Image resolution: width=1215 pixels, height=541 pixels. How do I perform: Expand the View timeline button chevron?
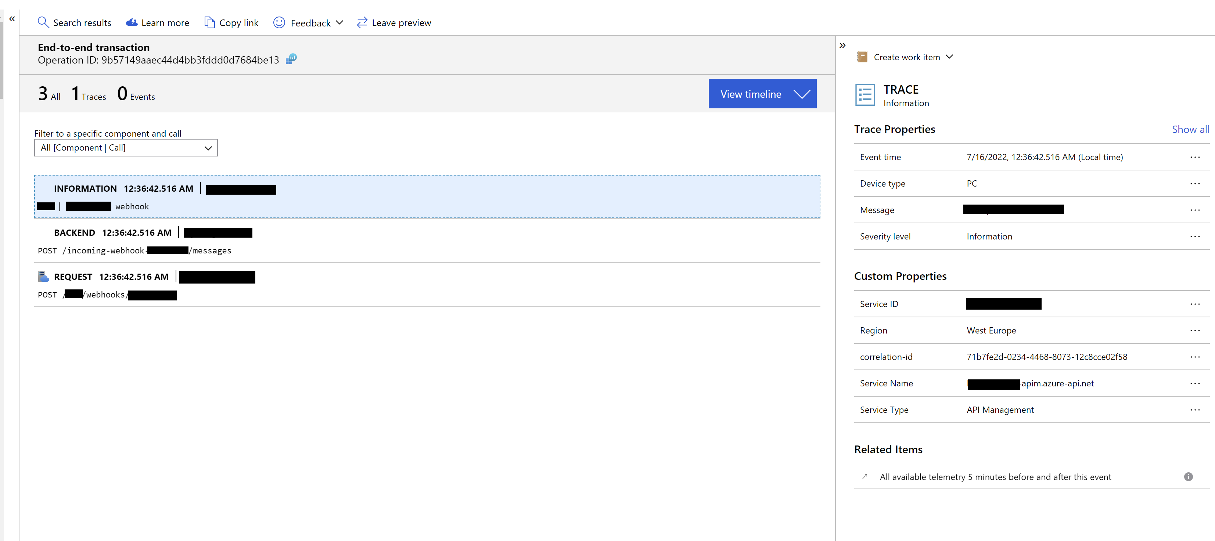802,94
